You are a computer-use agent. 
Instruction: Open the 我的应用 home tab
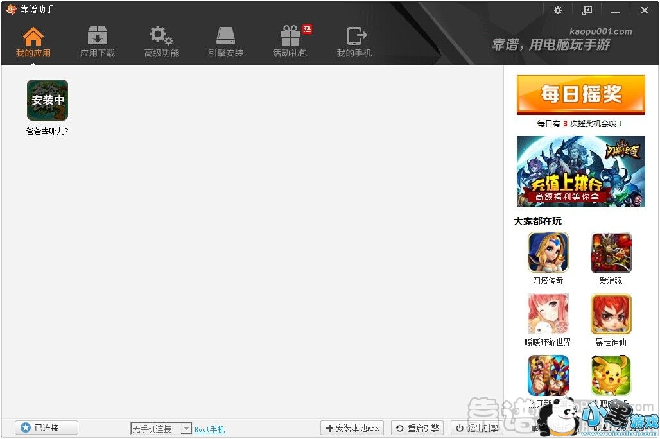pos(33,42)
